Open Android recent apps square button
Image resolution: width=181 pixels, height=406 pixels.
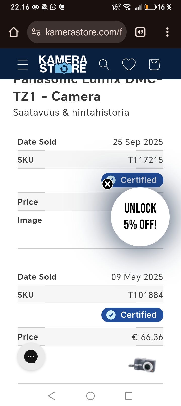(129, 396)
